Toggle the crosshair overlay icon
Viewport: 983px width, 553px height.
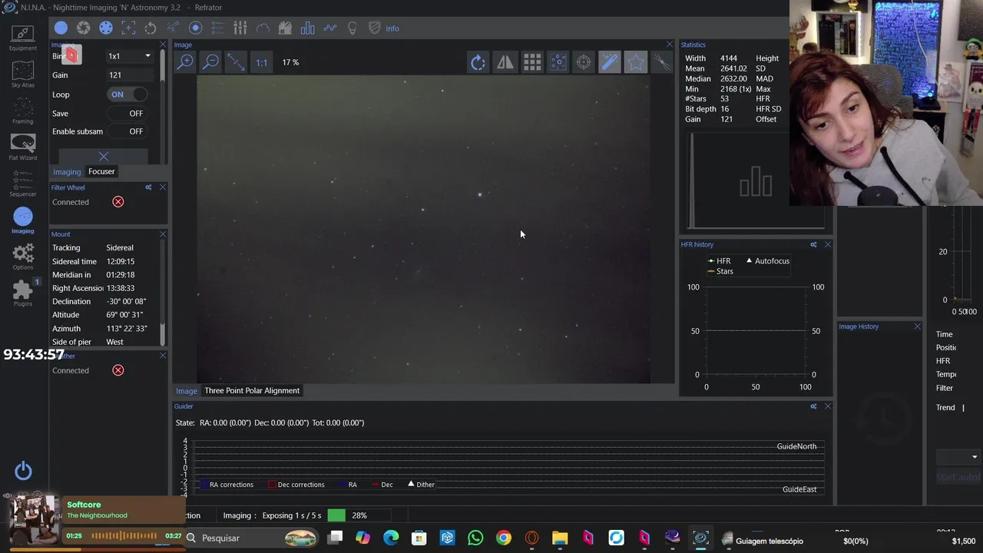[584, 62]
